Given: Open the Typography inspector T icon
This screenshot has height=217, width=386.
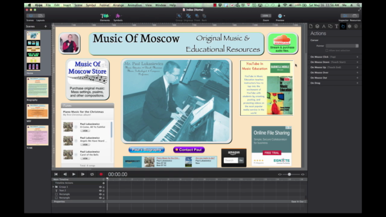Looking at the screenshot, I should 337,27.
